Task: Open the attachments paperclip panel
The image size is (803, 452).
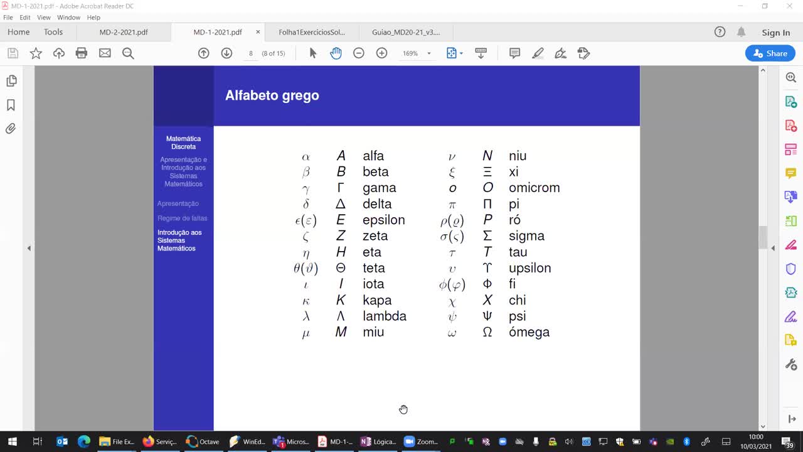Action: pos(11,129)
